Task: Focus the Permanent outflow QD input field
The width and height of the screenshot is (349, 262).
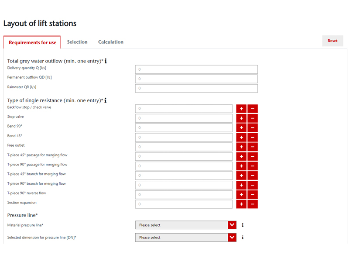Action: 196,79
